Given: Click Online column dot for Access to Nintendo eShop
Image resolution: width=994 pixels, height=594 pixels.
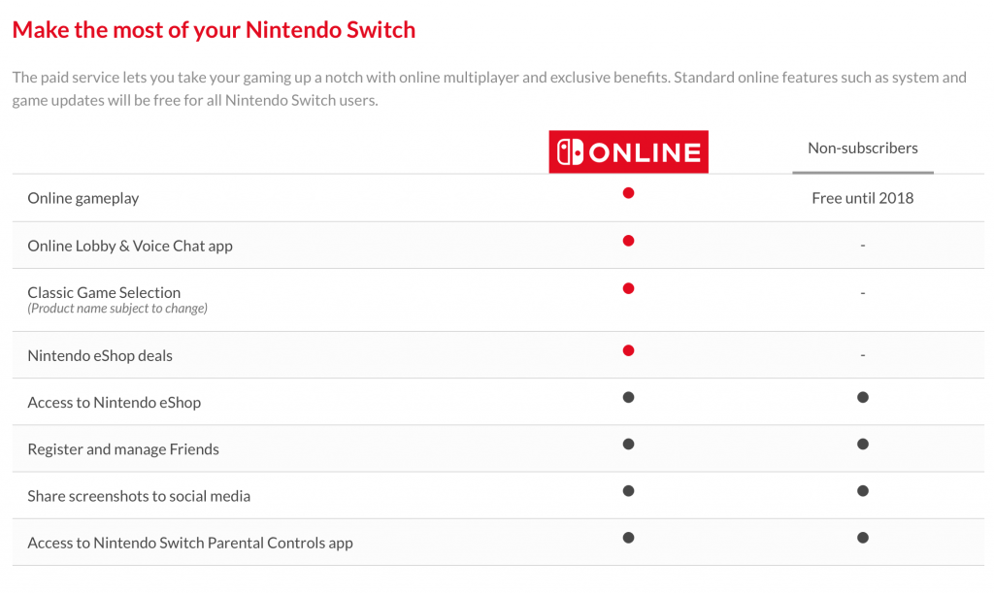Looking at the screenshot, I should click(628, 398).
